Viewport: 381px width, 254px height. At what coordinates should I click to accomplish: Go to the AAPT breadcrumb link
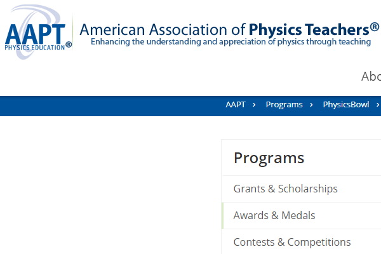point(236,105)
